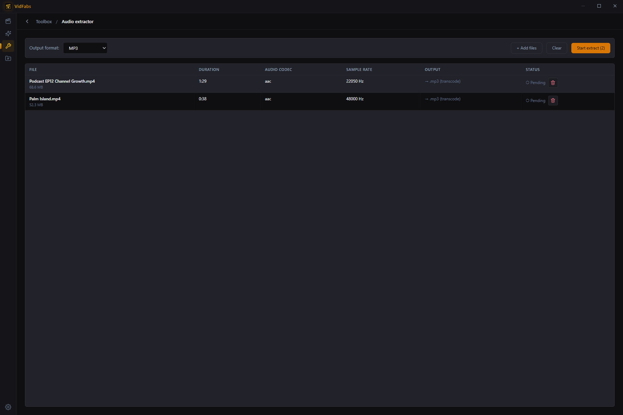
Task: Open the Output format MP3 dropdown
Action: pyautogui.click(x=85, y=48)
